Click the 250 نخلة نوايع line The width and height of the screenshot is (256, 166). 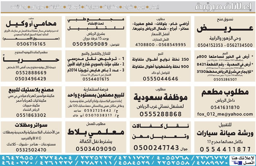tap(160, 59)
